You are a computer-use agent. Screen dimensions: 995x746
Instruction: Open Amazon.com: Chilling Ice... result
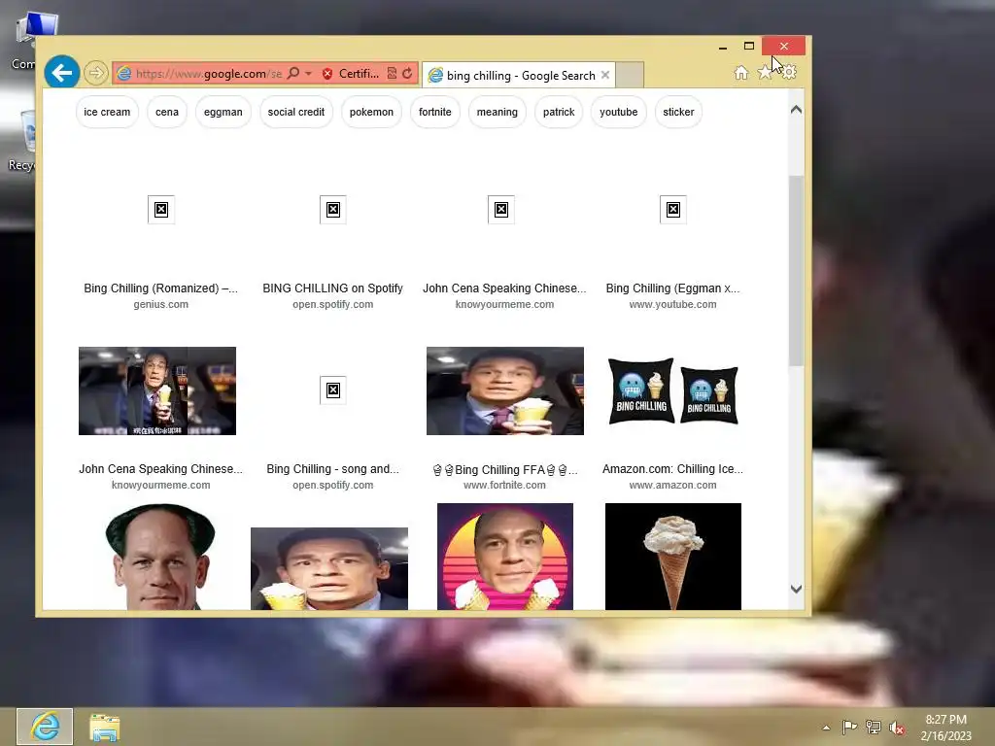pyautogui.click(x=672, y=469)
